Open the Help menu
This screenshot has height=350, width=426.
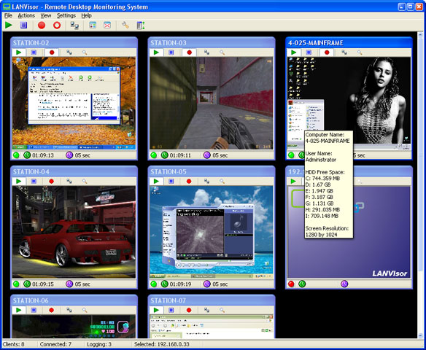coord(86,15)
